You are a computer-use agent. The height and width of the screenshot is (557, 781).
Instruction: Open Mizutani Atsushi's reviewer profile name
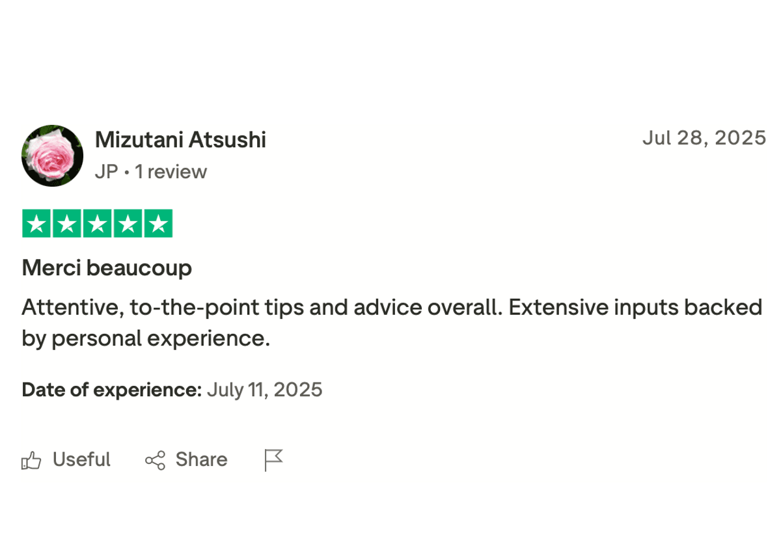click(x=180, y=140)
